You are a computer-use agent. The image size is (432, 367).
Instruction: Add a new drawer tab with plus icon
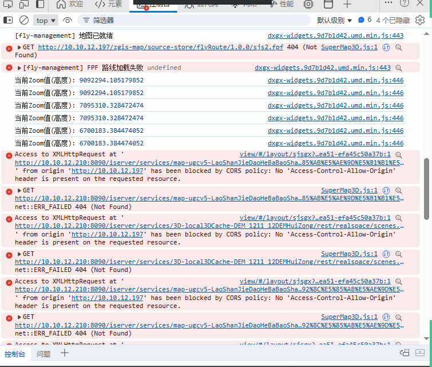pyautogui.click(x=65, y=353)
